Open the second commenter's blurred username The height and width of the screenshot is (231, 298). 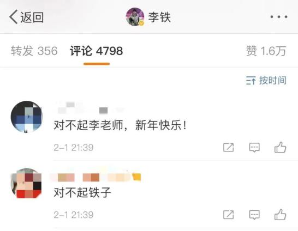[96, 177]
